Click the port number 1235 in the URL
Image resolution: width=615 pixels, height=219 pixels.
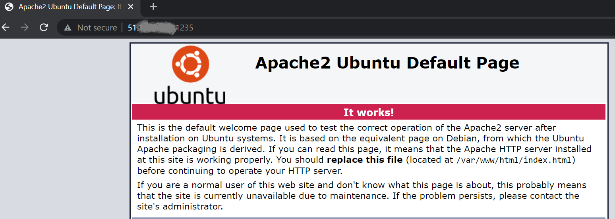(x=185, y=28)
